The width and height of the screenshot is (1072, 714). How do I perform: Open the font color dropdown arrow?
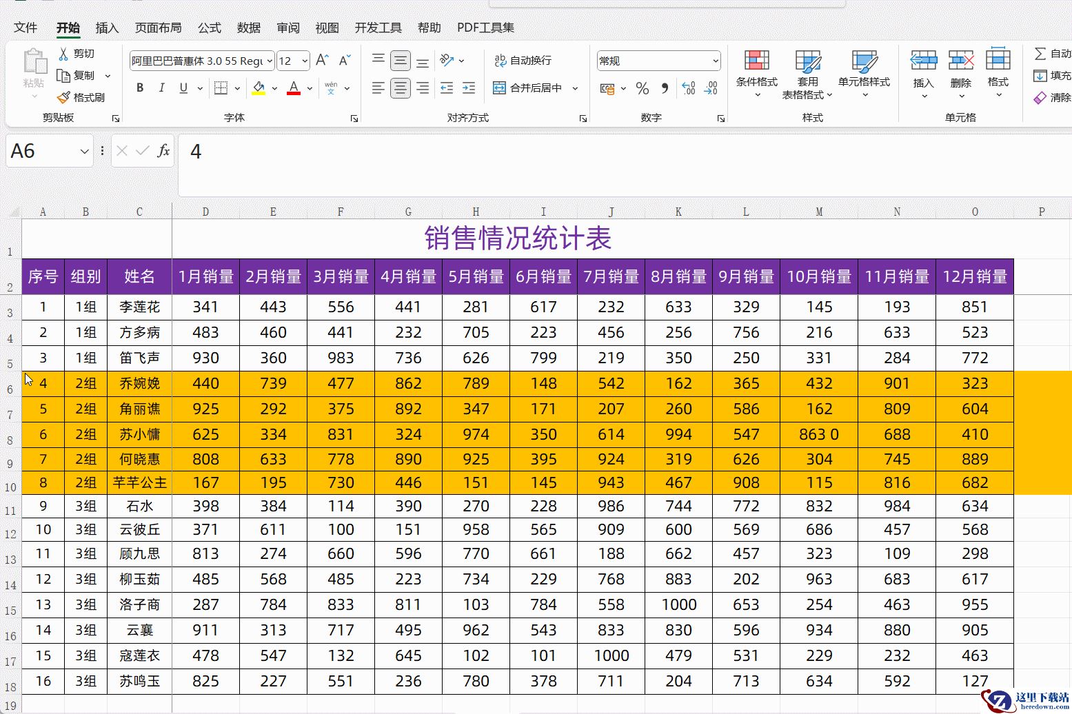coord(310,88)
